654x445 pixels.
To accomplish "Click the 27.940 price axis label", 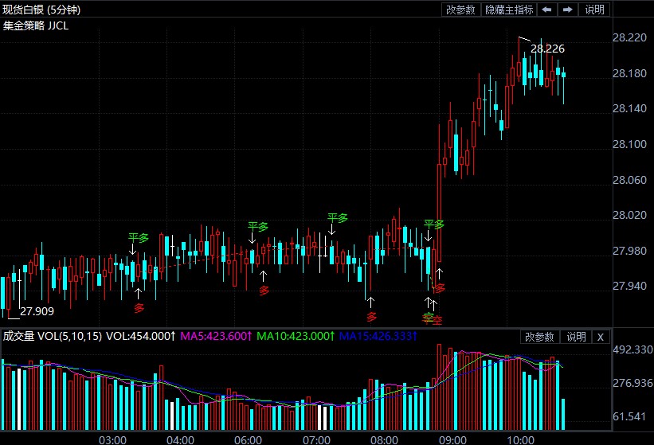I will 629,286.
